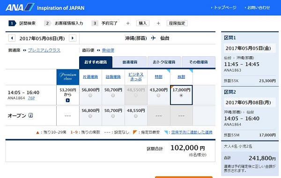The width and height of the screenshot is (281, 178).
Task: Switch to その他運賃 tab
Action: [199, 62]
